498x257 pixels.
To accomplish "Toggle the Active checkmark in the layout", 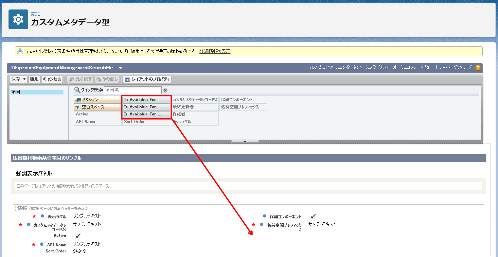I will coord(78,236).
